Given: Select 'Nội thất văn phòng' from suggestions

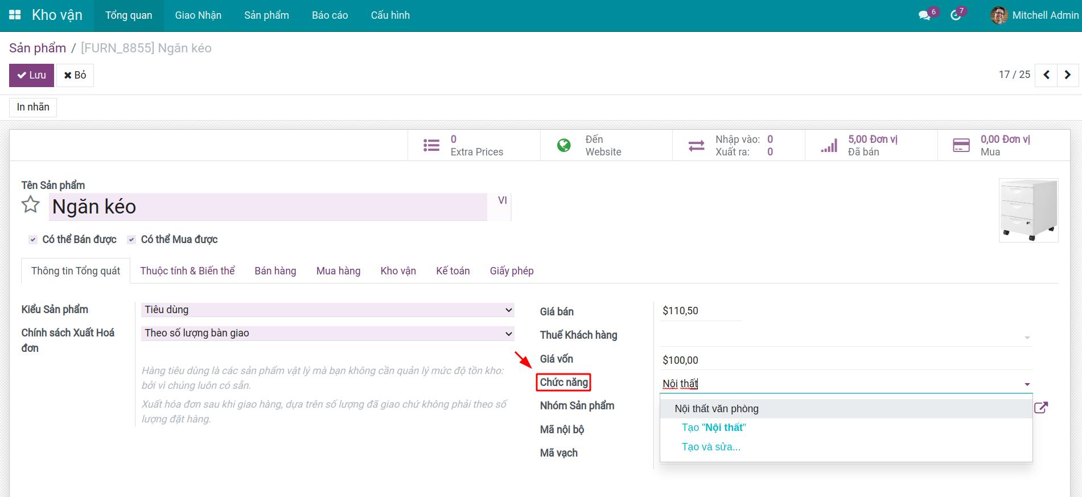Looking at the screenshot, I should click(x=717, y=409).
